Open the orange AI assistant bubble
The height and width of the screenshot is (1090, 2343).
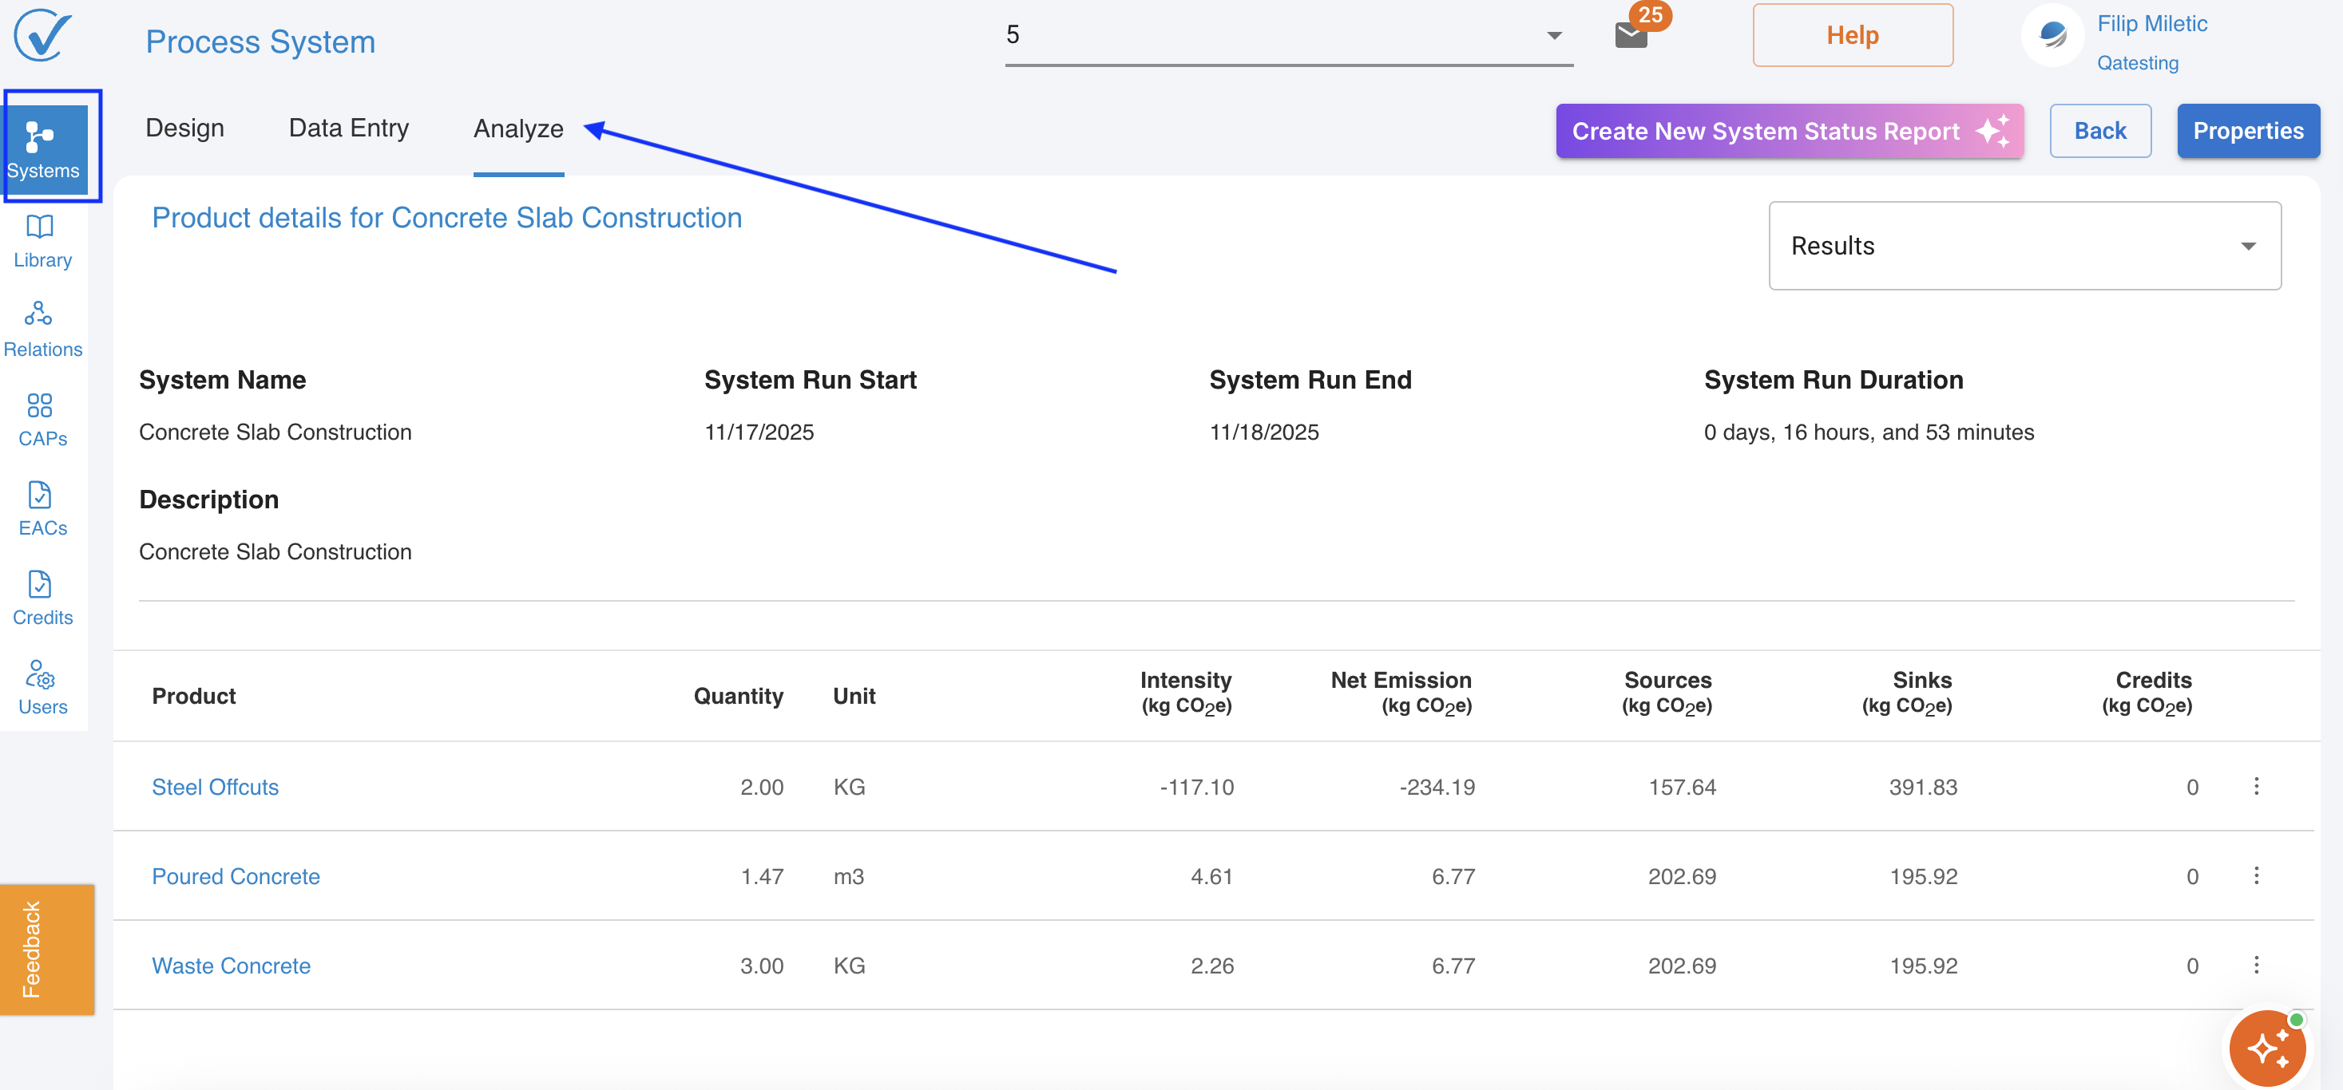coord(2267,1049)
